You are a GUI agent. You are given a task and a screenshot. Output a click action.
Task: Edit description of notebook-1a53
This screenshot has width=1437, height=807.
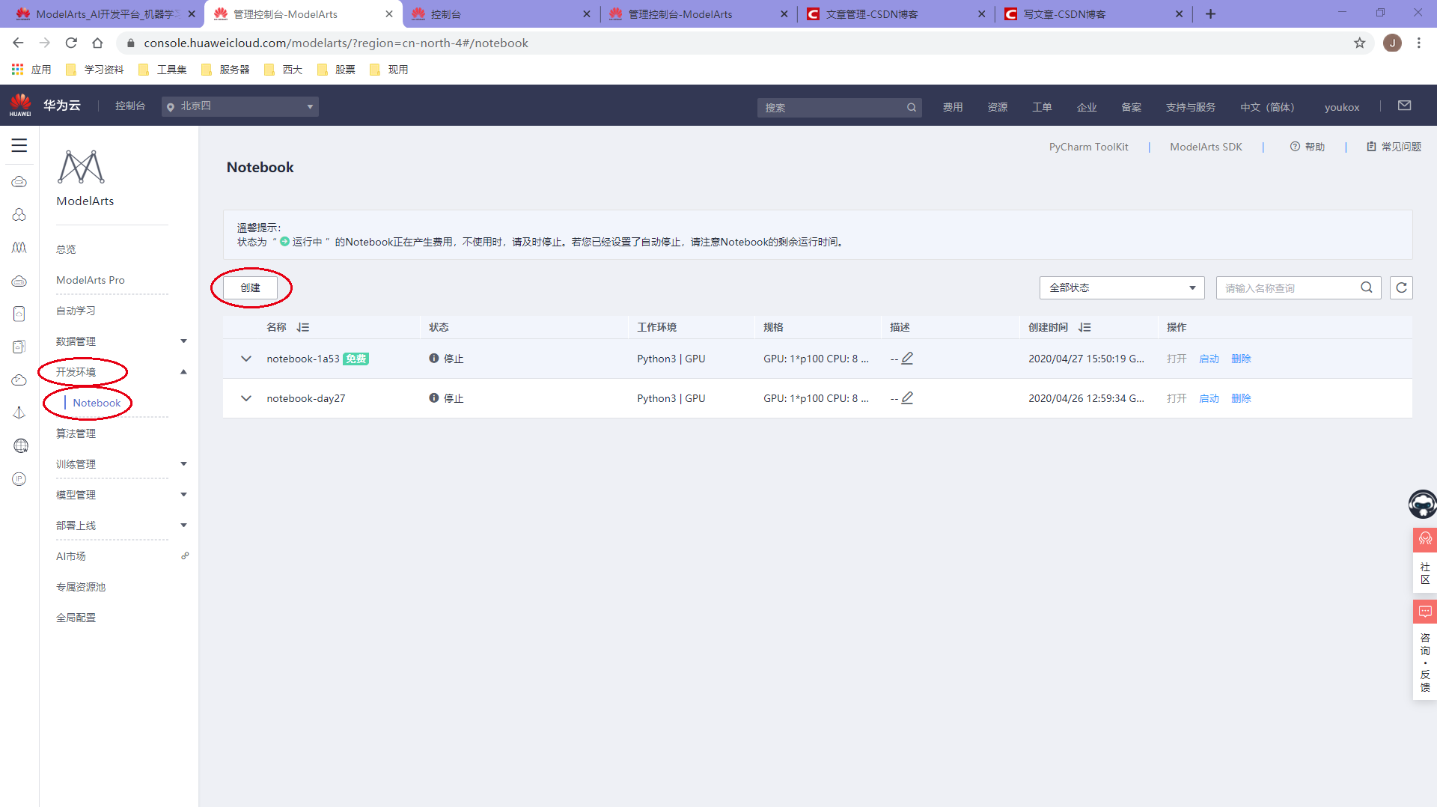point(907,358)
